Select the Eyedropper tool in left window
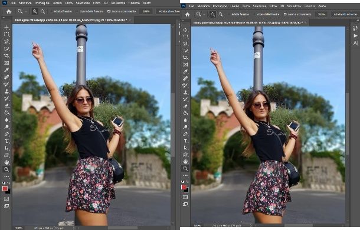Viewport: 360px width, 230px height. tap(6, 70)
